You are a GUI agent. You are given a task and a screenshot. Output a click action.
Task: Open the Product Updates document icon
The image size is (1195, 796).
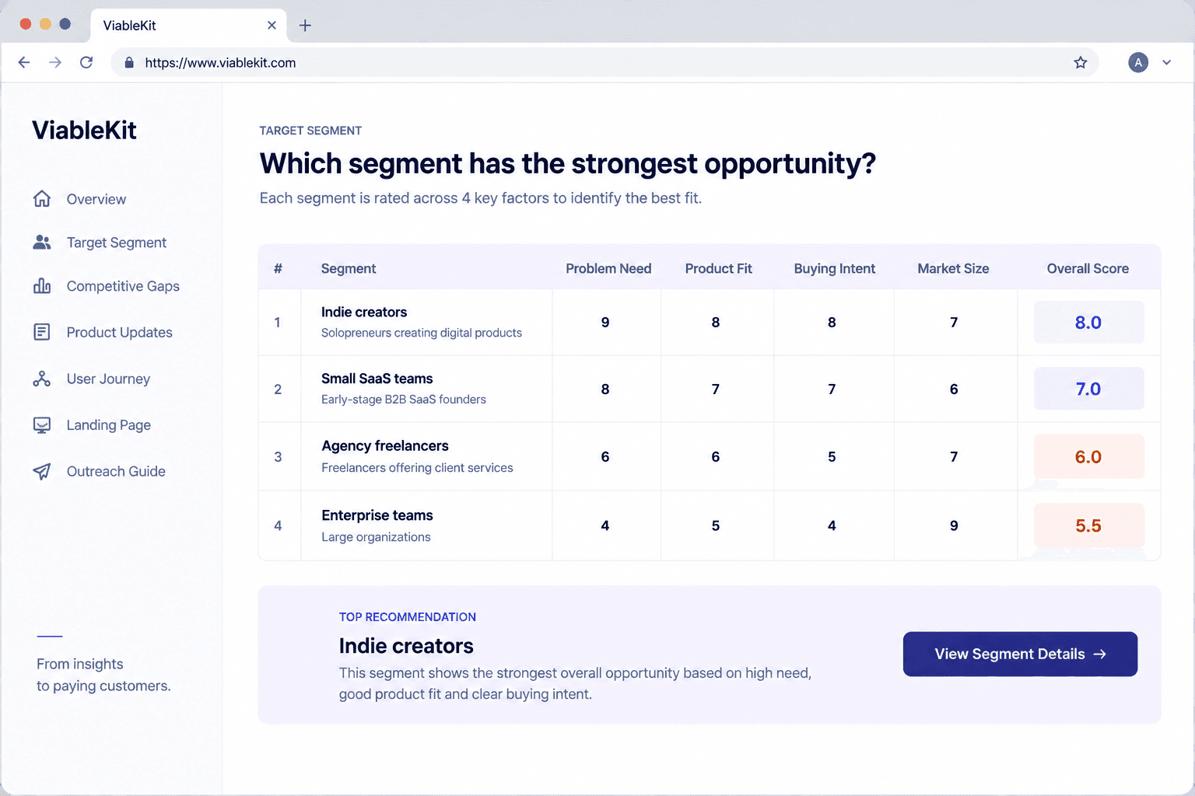pyautogui.click(x=42, y=332)
